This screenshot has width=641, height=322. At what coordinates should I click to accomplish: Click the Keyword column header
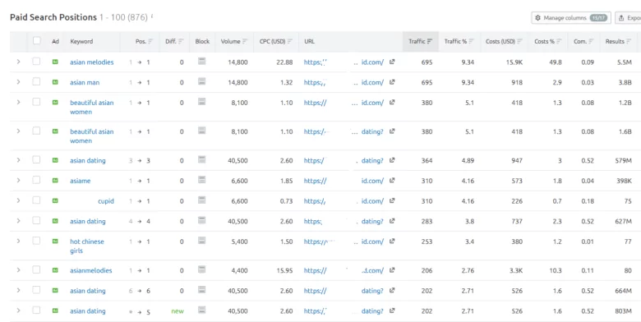81,41
